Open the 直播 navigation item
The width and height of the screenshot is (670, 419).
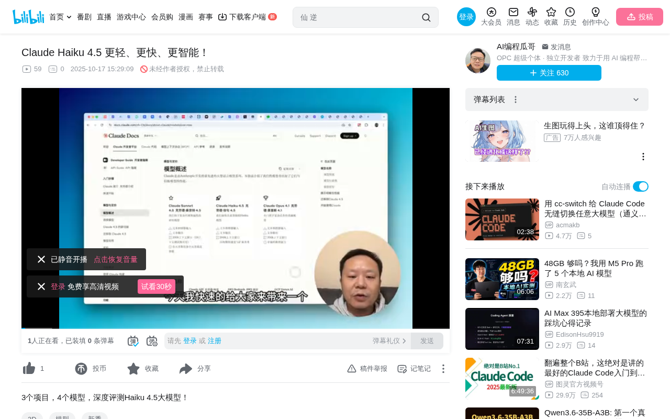pos(104,17)
